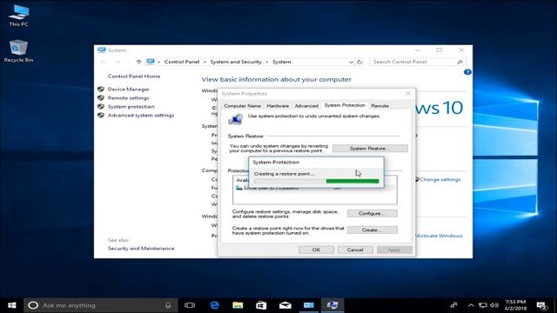
Task: Open Control Panel Home link
Action: click(x=134, y=77)
